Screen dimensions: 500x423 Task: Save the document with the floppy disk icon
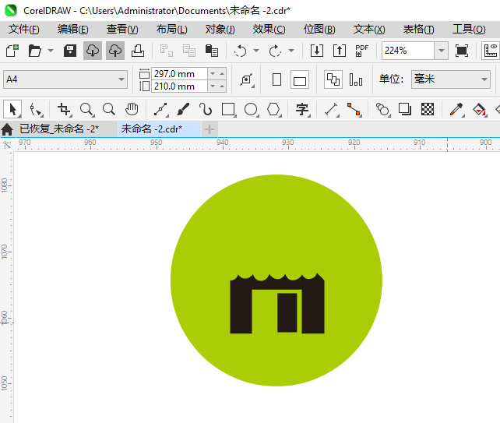[70, 51]
